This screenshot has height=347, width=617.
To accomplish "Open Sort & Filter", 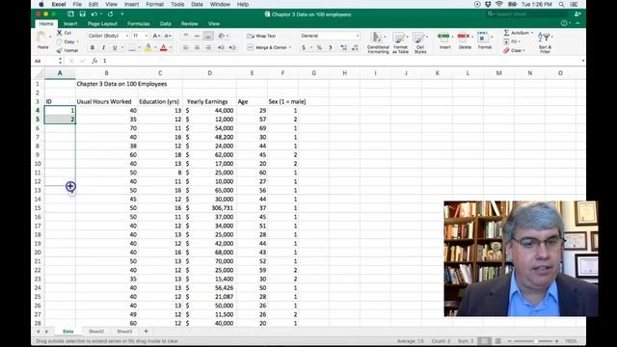I will (x=545, y=42).
